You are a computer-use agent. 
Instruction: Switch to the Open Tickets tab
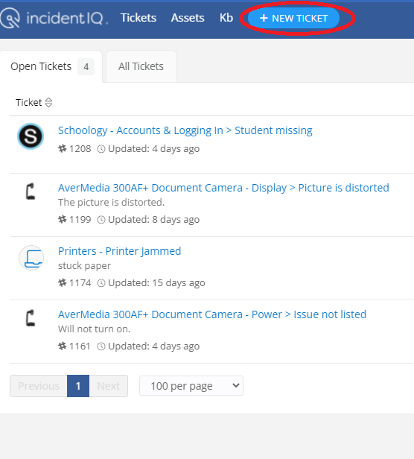[x=51, y=66]
